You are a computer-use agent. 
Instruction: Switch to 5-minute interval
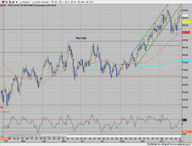[67, 2]
